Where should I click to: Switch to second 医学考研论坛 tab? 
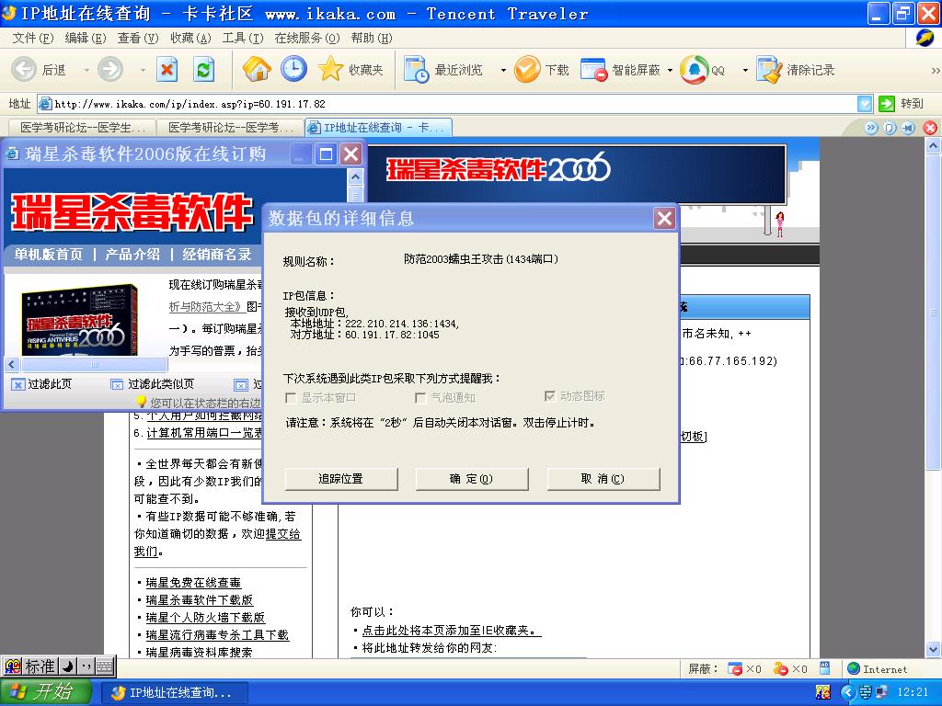230,127
